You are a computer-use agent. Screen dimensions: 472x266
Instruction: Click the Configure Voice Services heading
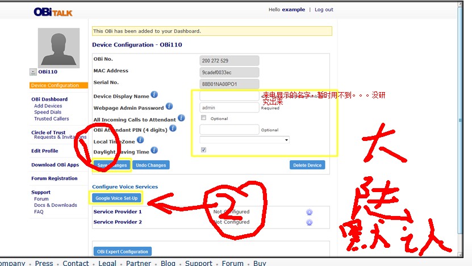pyautogui.click(x=125, y=187)
